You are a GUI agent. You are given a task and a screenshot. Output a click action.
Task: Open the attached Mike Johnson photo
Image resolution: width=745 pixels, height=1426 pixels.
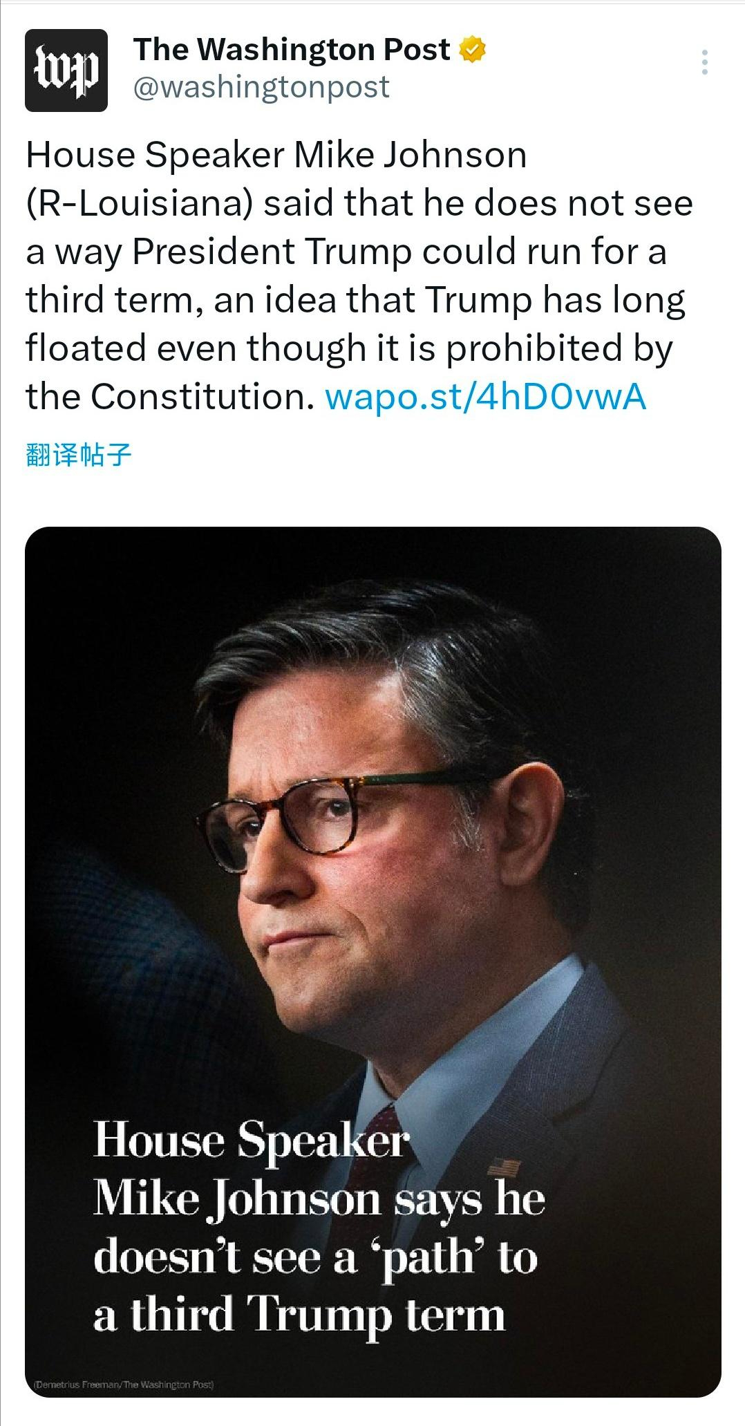[373, 962]
